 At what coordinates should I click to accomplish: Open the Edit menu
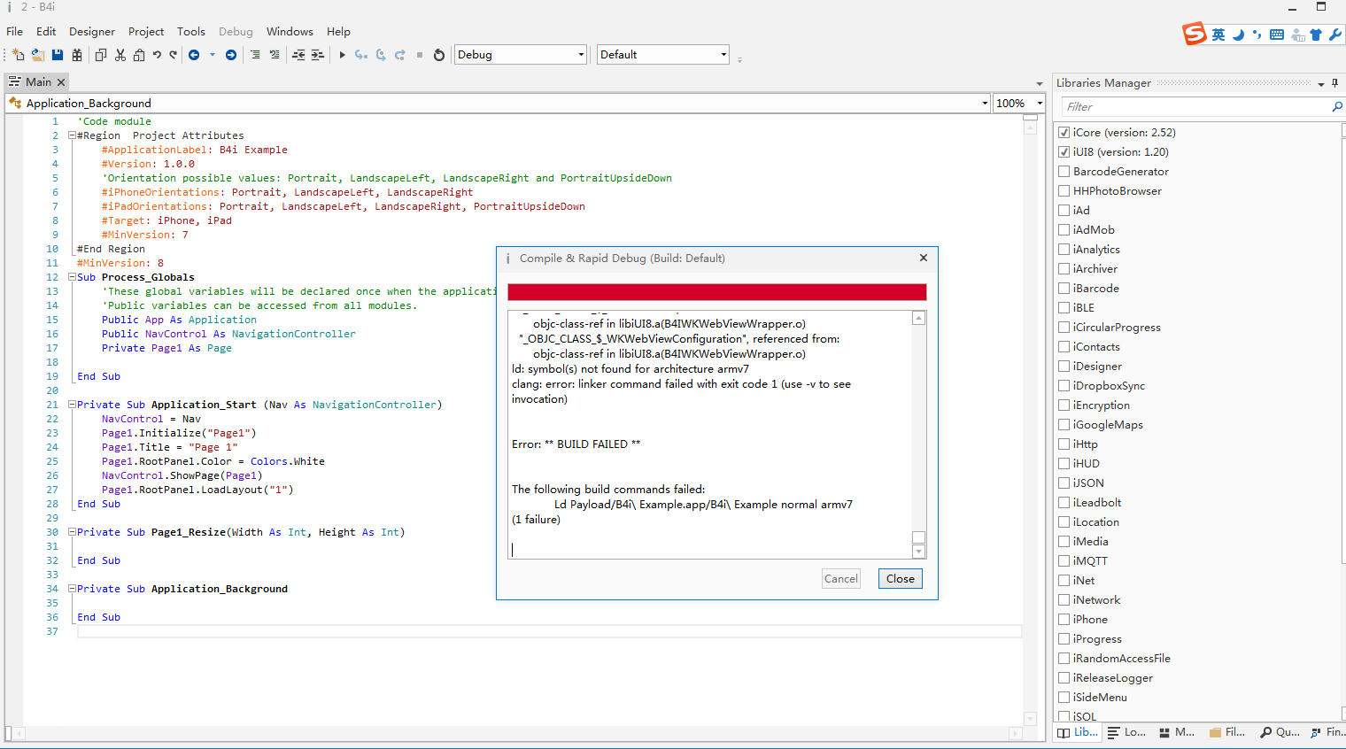click(x=46, y=32)
